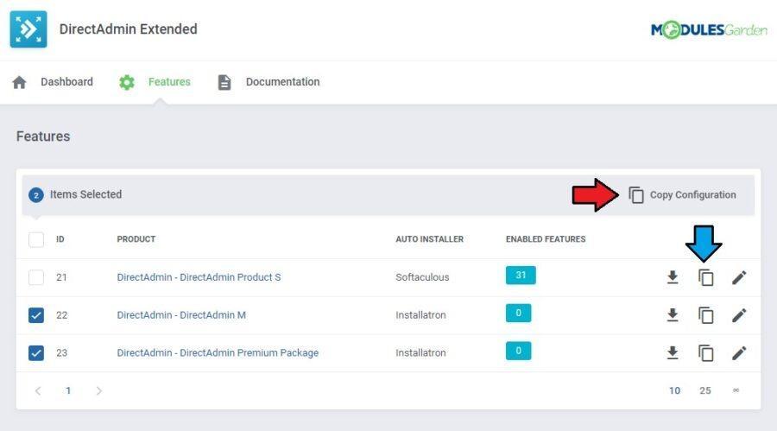Image resolution: width=777 pixels, height=431 pixels.
Task: Click the download icon for Premium Package row
Action: coord(673,353)
